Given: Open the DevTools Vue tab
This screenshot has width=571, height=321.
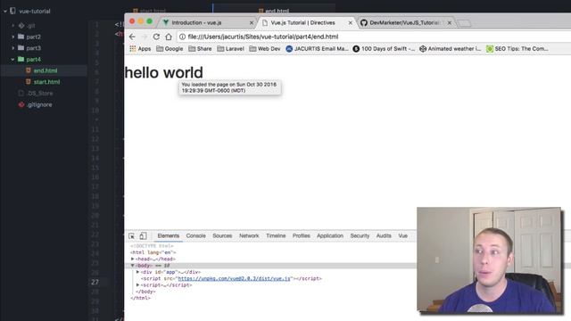Looking at the screenshot, I should (x=402, y=235).
